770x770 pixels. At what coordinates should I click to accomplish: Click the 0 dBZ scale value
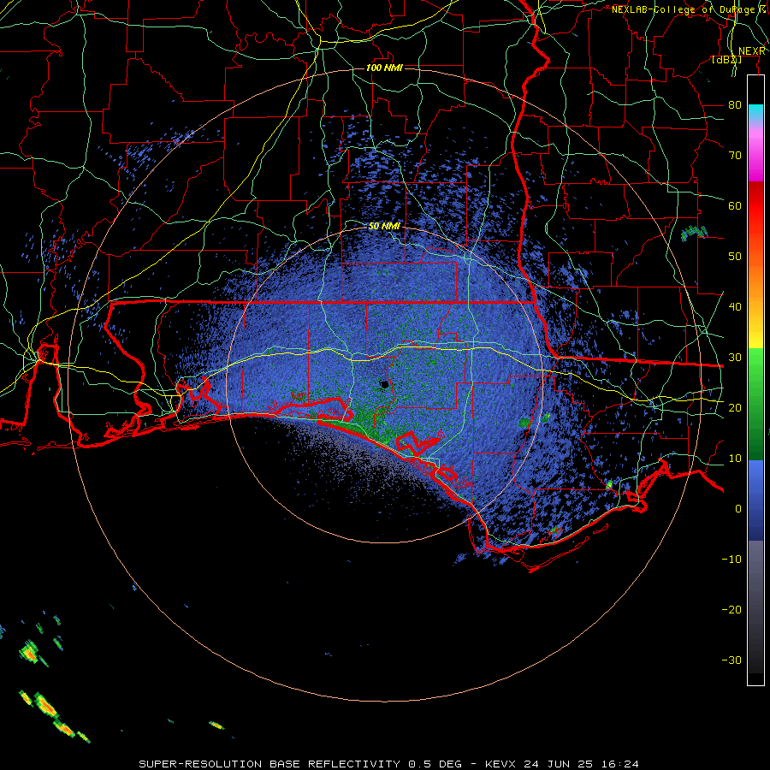(x=738, y=509)
